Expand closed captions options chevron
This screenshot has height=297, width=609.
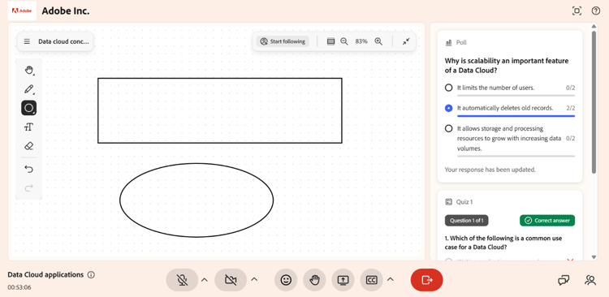click(x=391, y=280)
